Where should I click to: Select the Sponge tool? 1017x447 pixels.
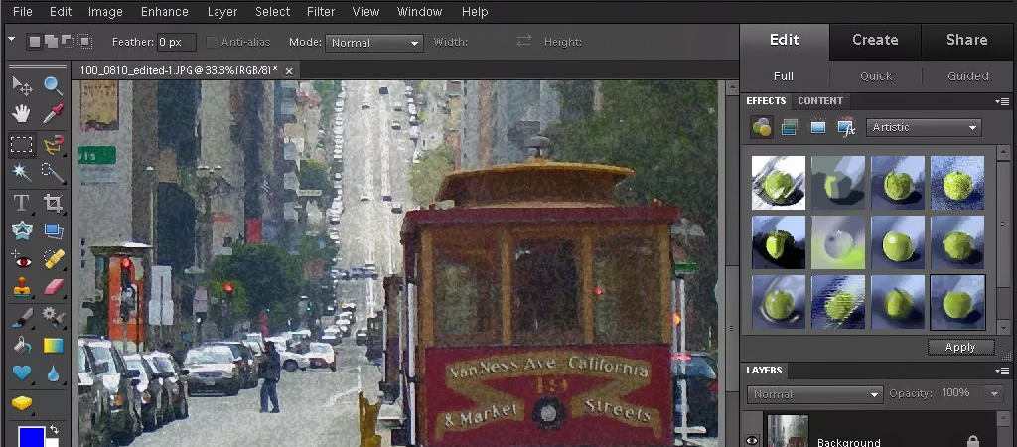(x=22, y=403)
